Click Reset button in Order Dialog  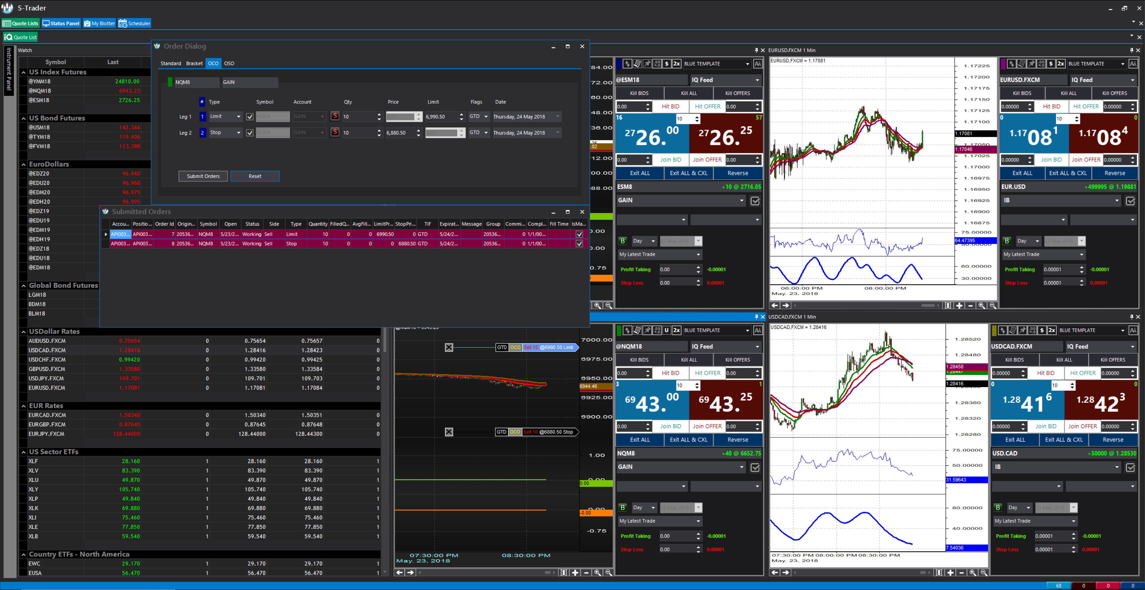255,176
